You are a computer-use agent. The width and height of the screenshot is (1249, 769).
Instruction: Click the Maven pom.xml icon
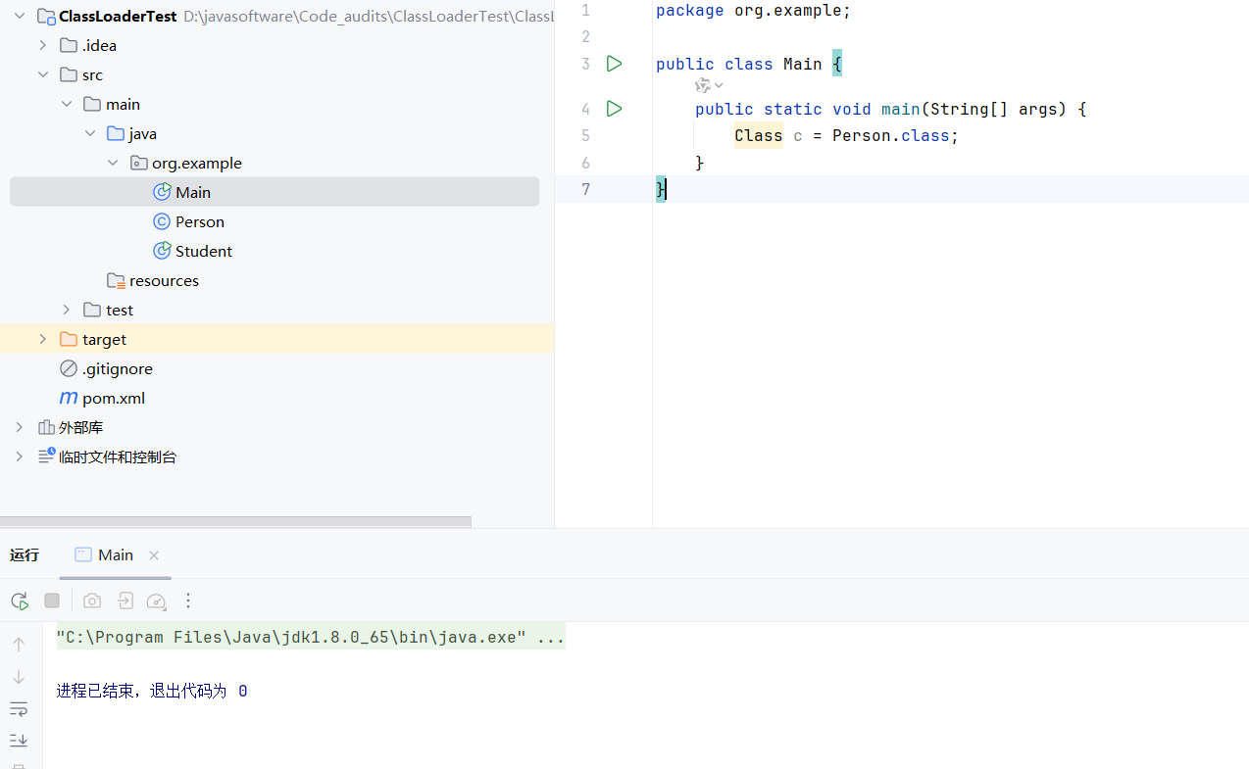(x=69, y=398)
